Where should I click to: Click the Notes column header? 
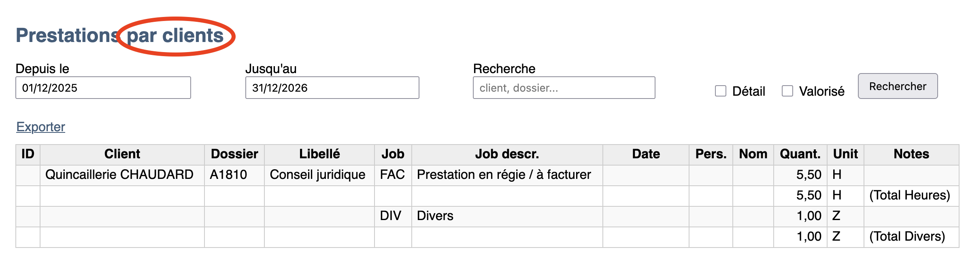coord(911,154)
